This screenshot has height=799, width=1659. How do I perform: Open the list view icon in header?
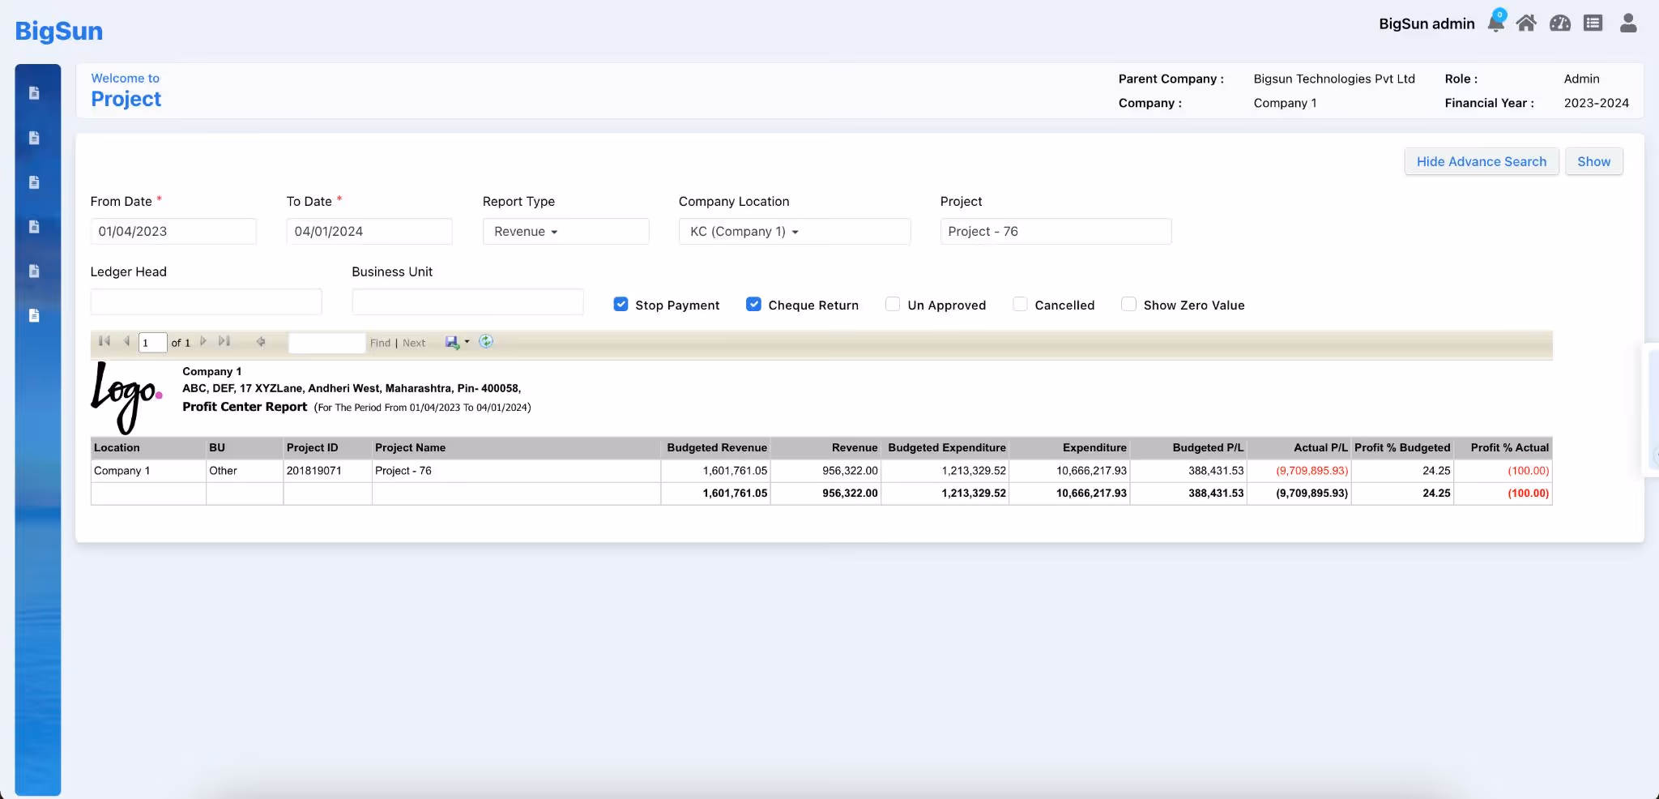1593,23
